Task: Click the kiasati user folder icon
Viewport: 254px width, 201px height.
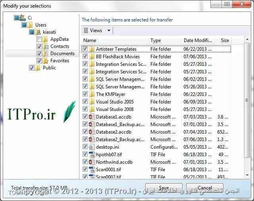Action: pos(38,32)
